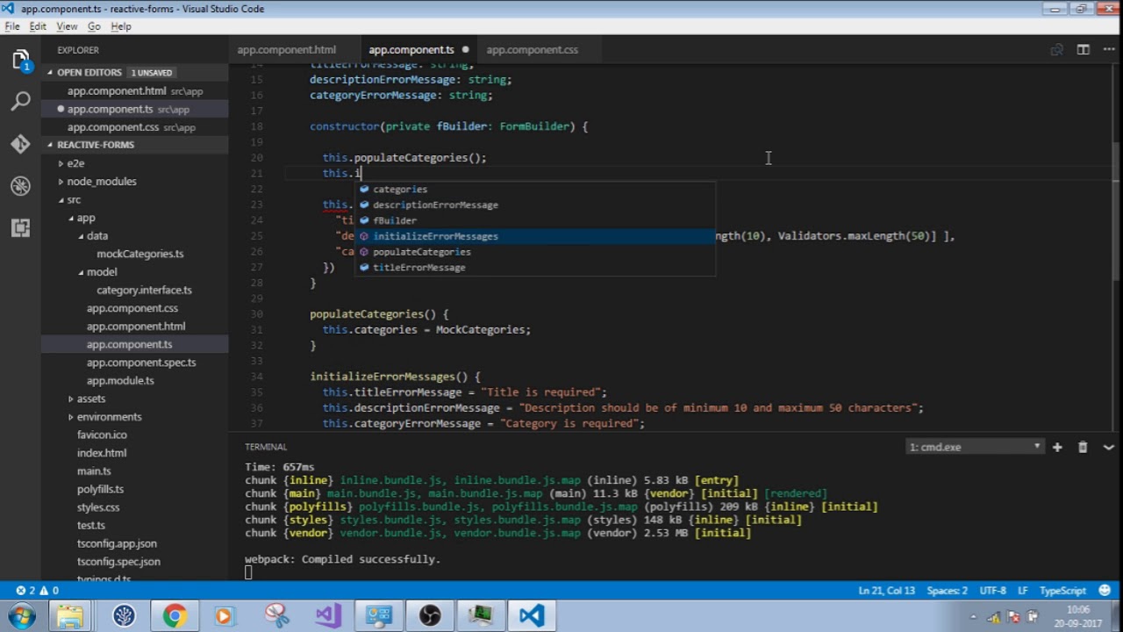Choose fBuilder suggestion in autocomplete

pos(534,220)
